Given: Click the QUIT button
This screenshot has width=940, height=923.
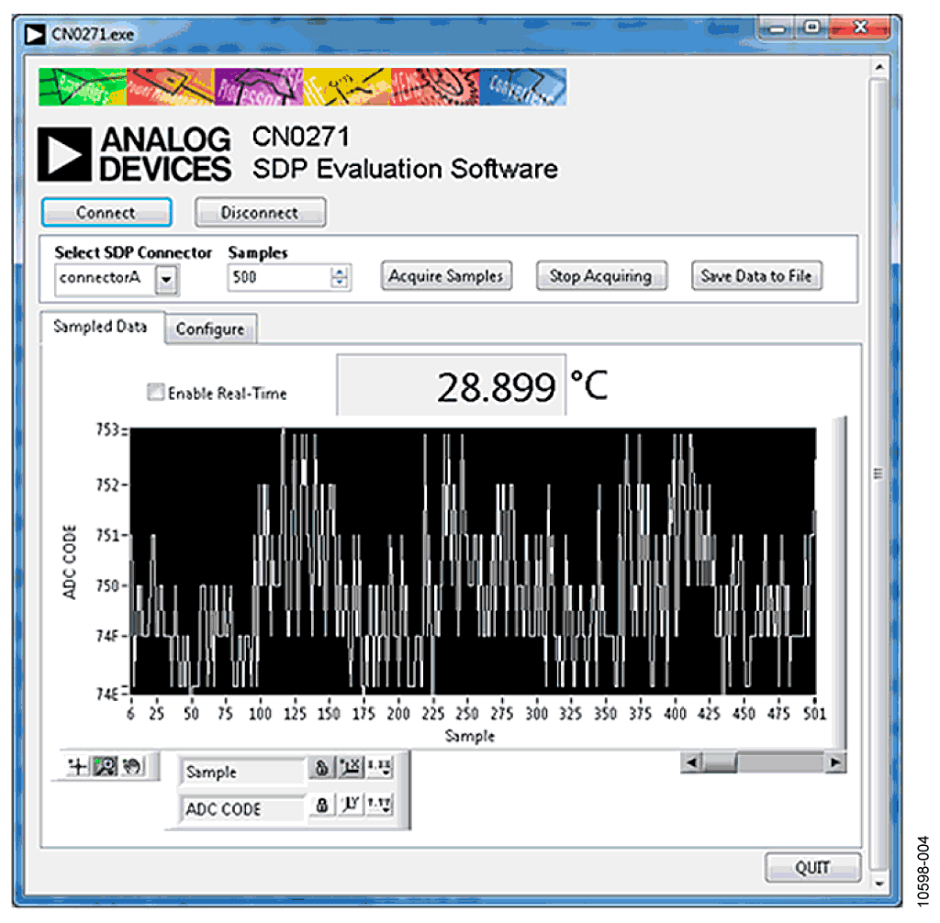Looking at the screenshot, I should 813,867.
